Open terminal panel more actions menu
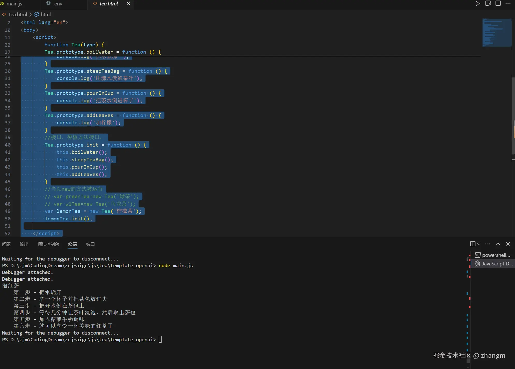515x369 pixels. coord(488,244)
